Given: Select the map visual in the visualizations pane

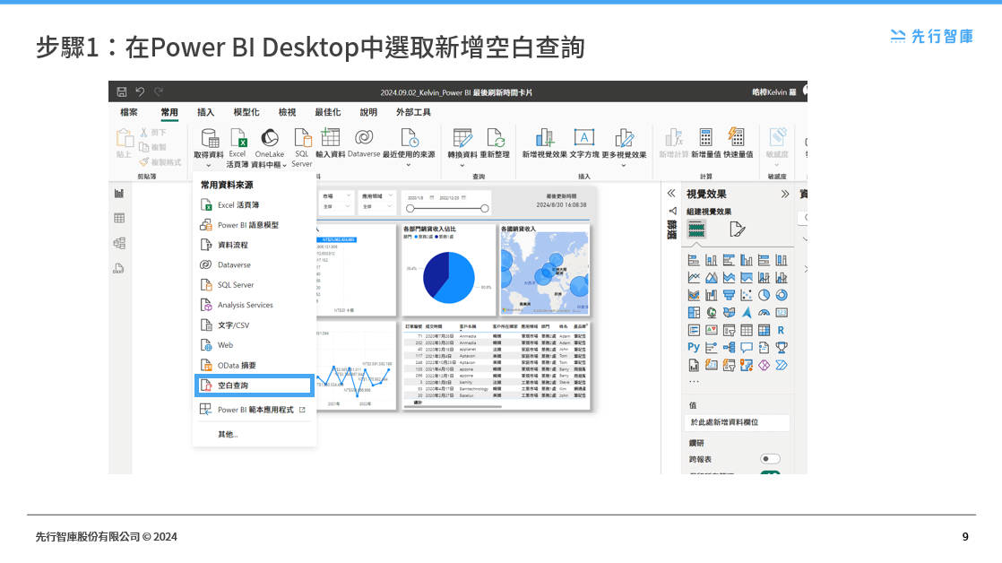Looking at the screenshot, I should point(711,312).
